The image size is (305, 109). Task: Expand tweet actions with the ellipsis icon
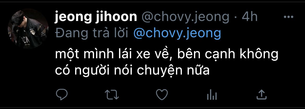289,17
